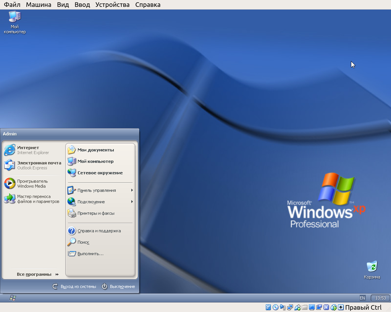Open the Вид menu
The width and height of the screenshot is (391, 312).
pos(63,5)
